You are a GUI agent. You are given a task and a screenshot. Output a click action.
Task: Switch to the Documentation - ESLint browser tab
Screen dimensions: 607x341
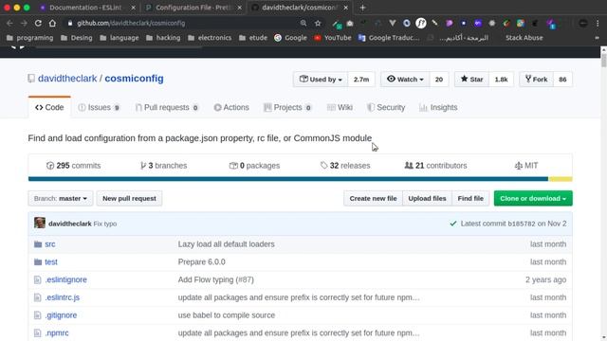pos(87,8)
